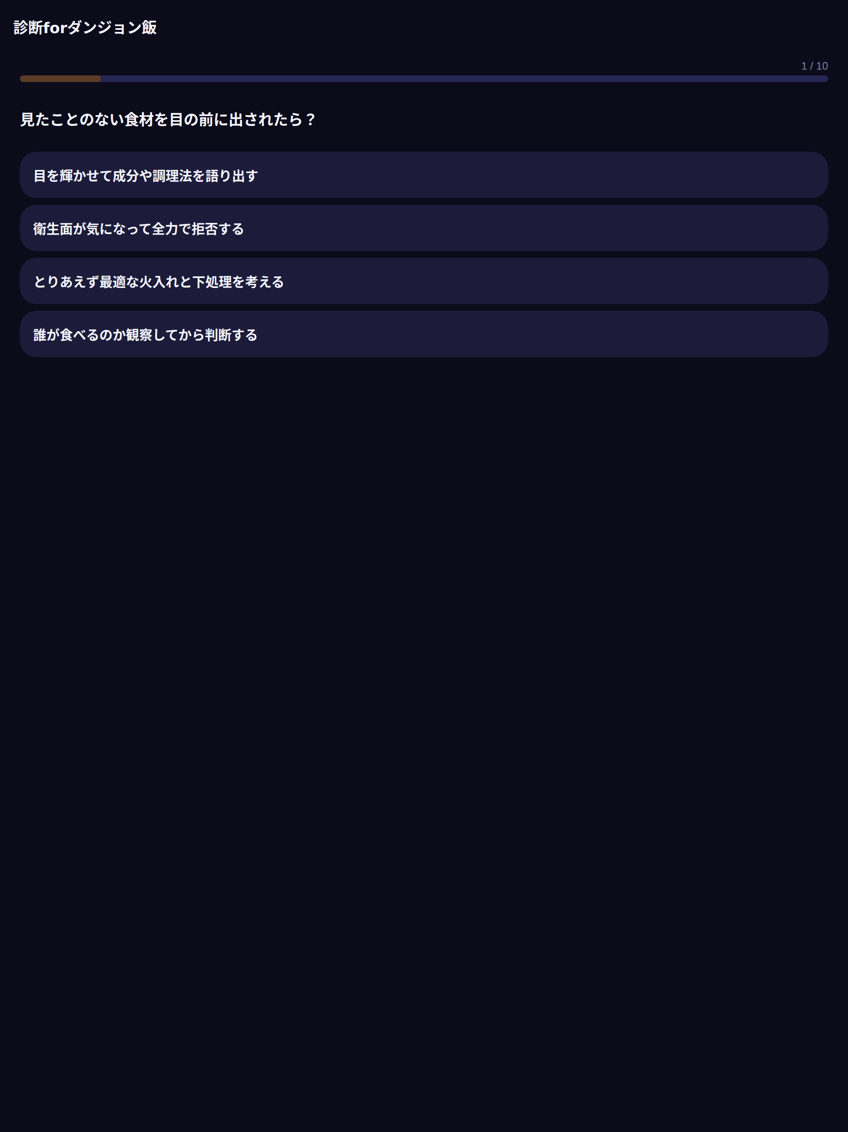
Task: Choose 衛生面が気になって全力で拒否する option
Action: pyautogui.click(x=424, y=228)
